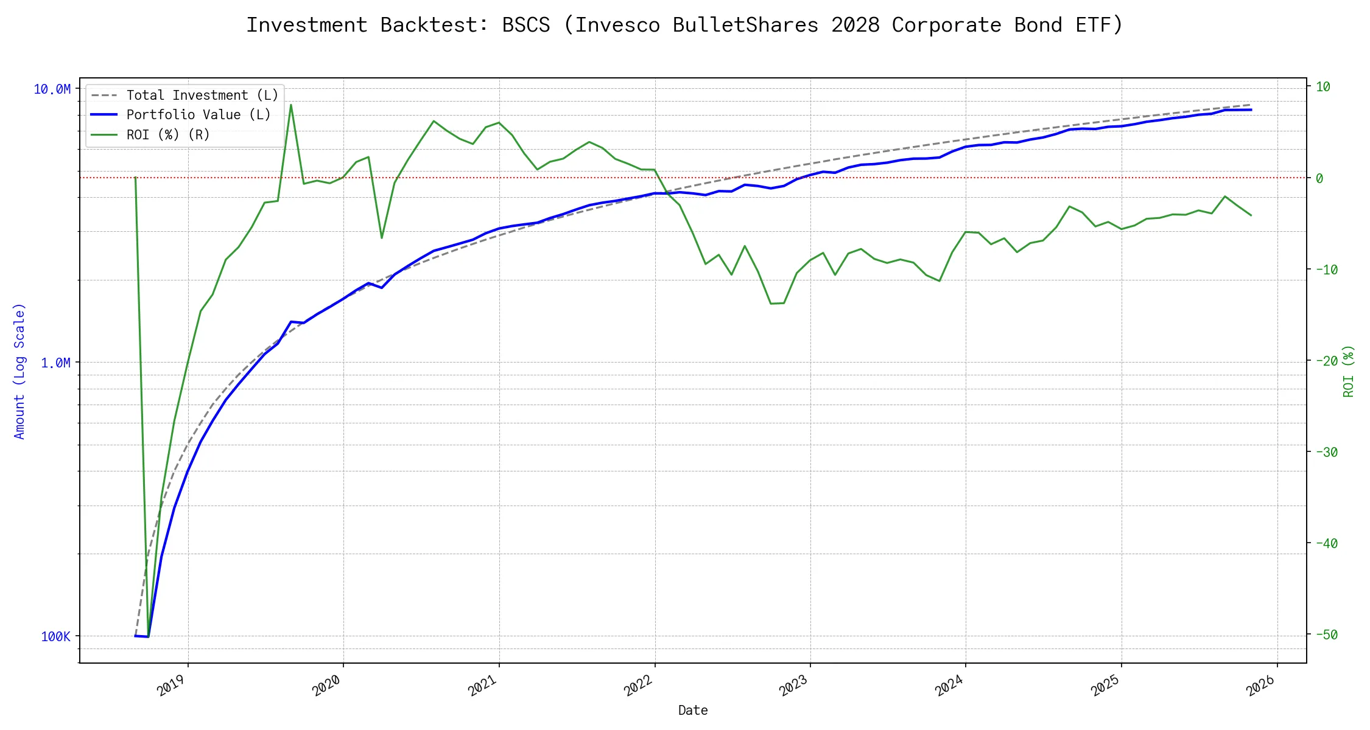This screenshot has width=1370, height=730.
Task: Click the 0 right axis tick label
Action: [1319, 179]
